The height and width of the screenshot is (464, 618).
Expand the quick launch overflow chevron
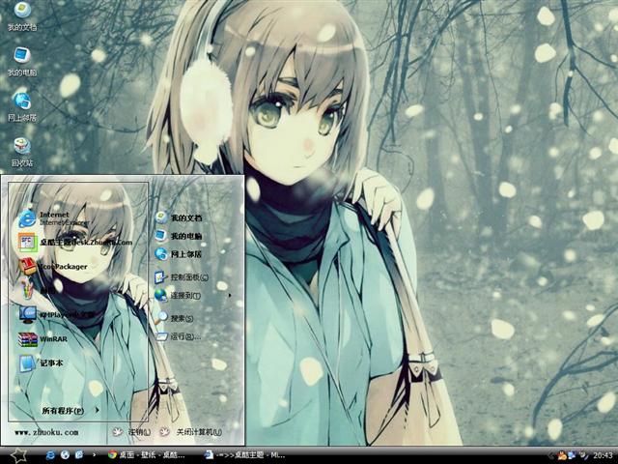pos(94,455)
